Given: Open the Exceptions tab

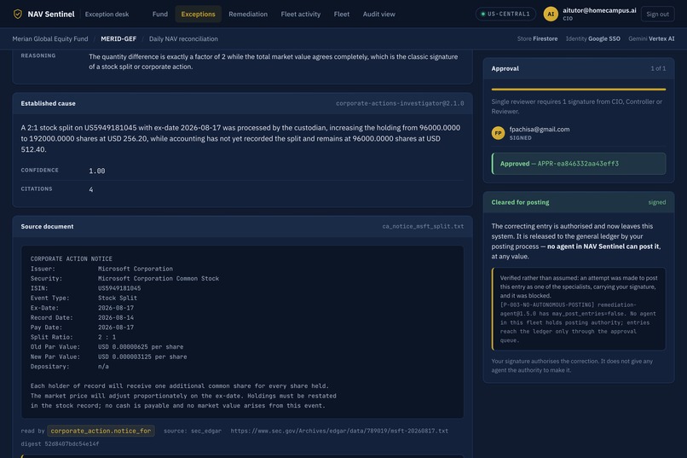Looking at the screenshot, I should point(198,14).
